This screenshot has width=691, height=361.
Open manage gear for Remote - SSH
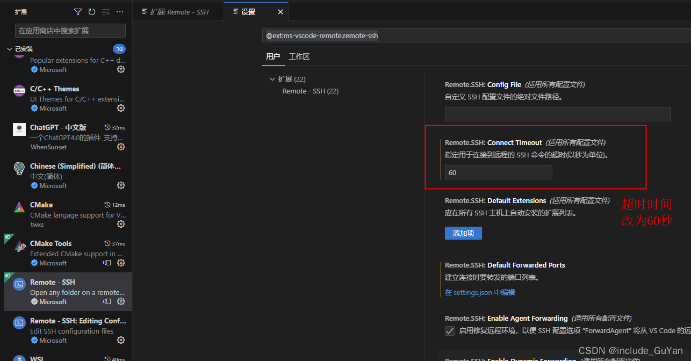[x=121, y=301]
